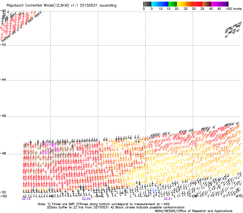Click the -46 latitude axis label
The height and width of the screenshot is (213, 243).
3,116
